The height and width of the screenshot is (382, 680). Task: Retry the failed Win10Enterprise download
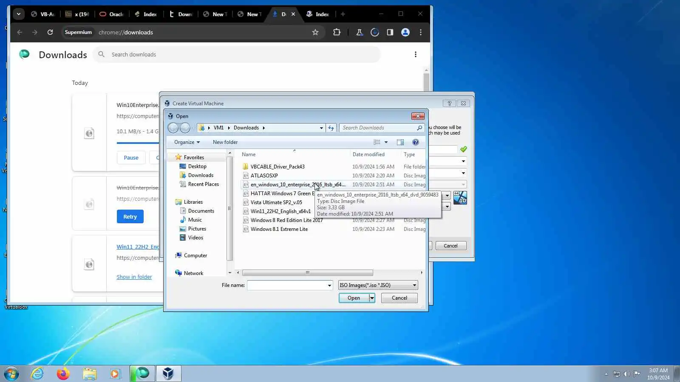pyautogui.click(x=130, y=216)
